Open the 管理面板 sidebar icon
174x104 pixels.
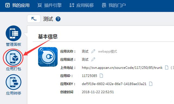click(x=13, y=33)
